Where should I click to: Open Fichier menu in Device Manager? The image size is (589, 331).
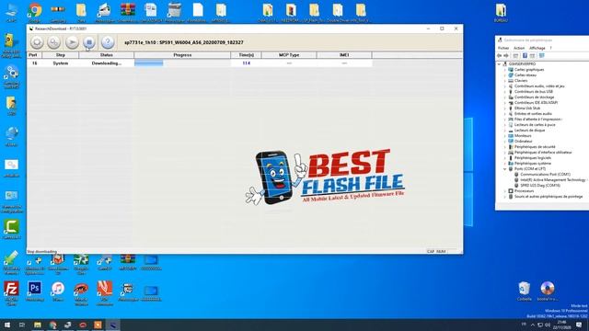(503, 48)
